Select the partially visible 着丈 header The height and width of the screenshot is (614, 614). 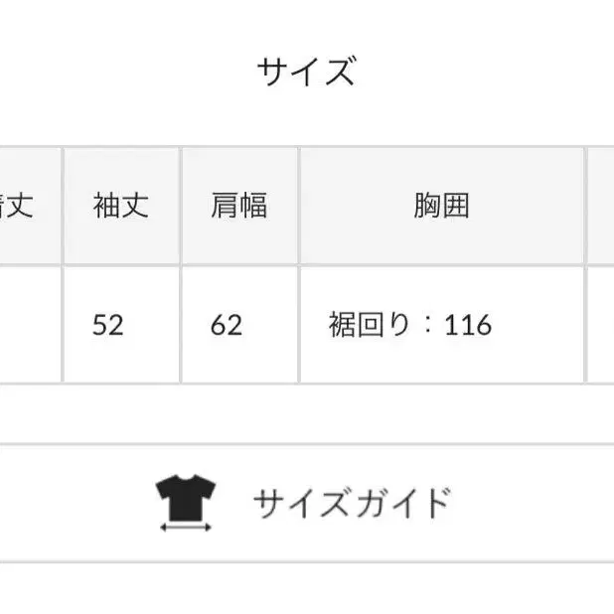30,206
